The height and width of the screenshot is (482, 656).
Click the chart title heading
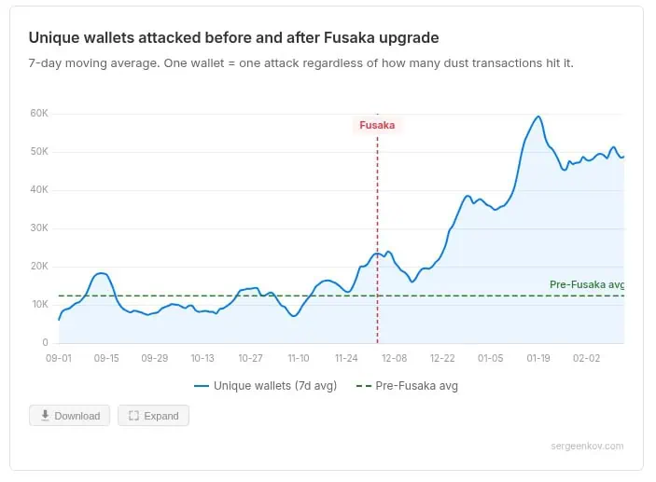pos(233,38)
